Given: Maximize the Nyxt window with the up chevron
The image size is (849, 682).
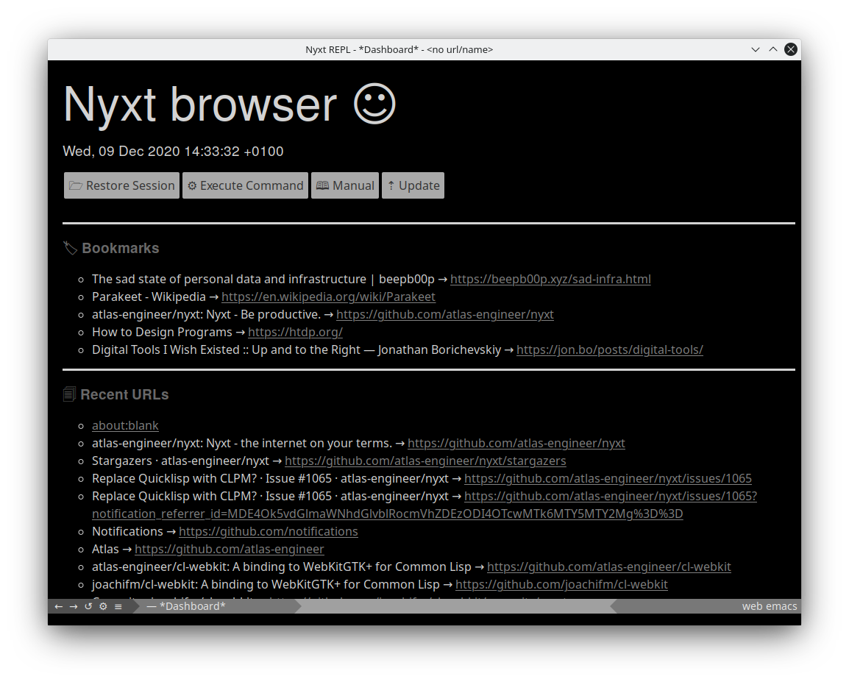Looking at the screenshot, I should [x=773, y=49].
